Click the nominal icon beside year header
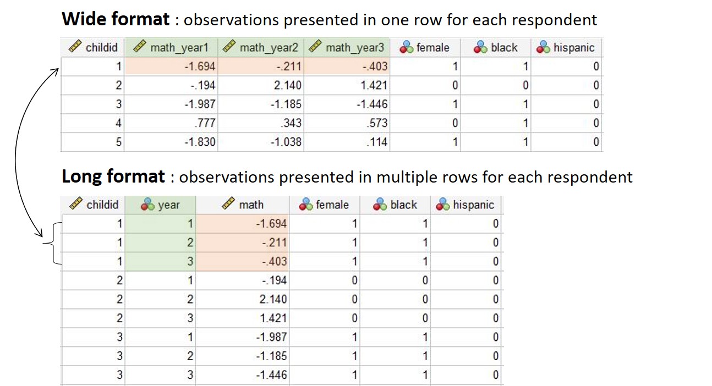The height and width of the screenshot is (386, 712). click(148, 205)
